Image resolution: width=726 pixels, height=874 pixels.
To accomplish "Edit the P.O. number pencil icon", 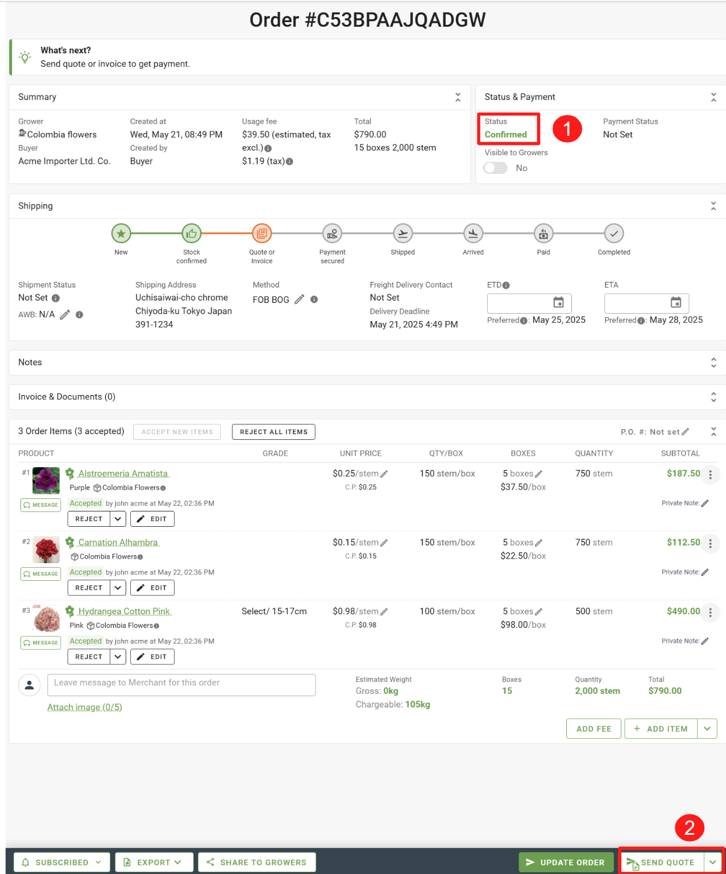I will click(x=685, y=432).
